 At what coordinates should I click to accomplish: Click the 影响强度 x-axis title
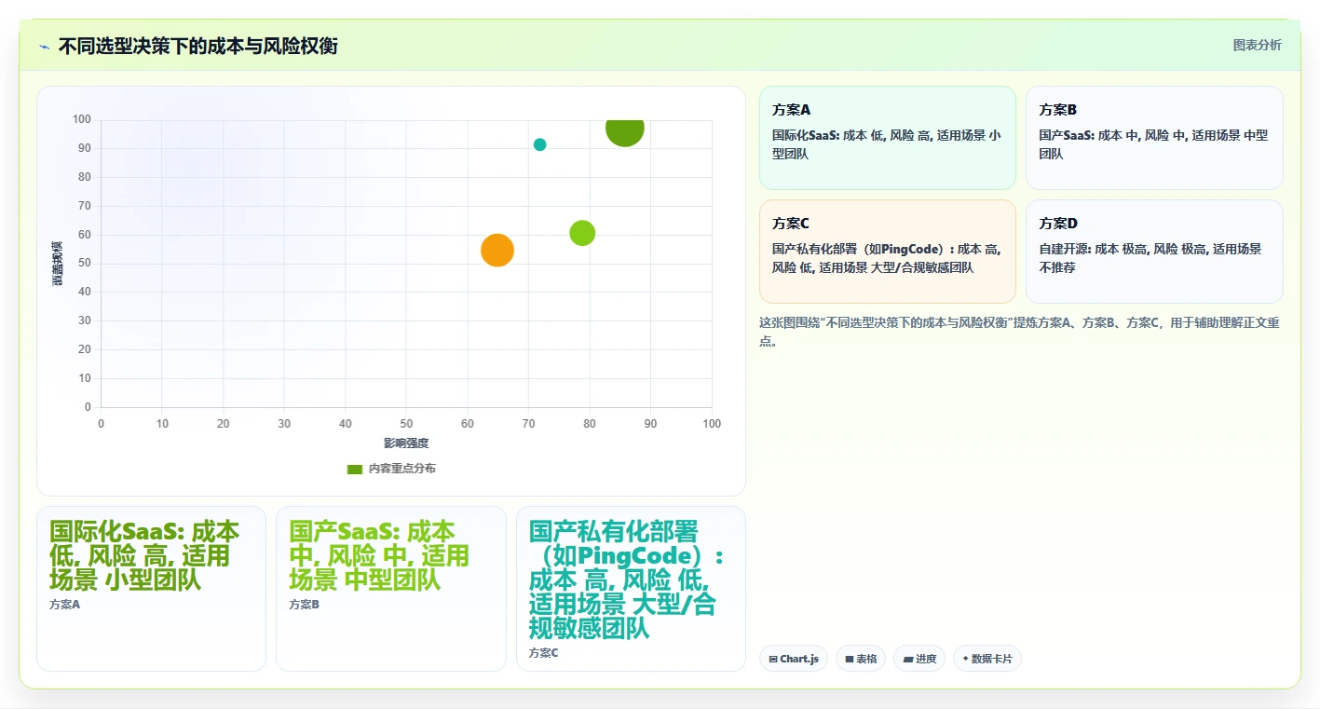(406, 443)
